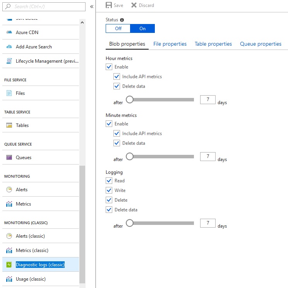This screenshot has height=288, width=288.
Task: Click the Discard button label
Action: [146, 5]
